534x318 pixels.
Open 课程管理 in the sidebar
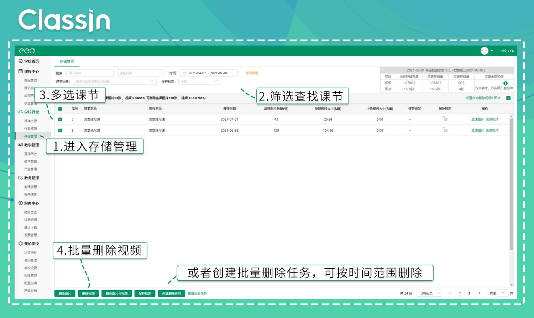pyautogui.click(x=31, y=80)
